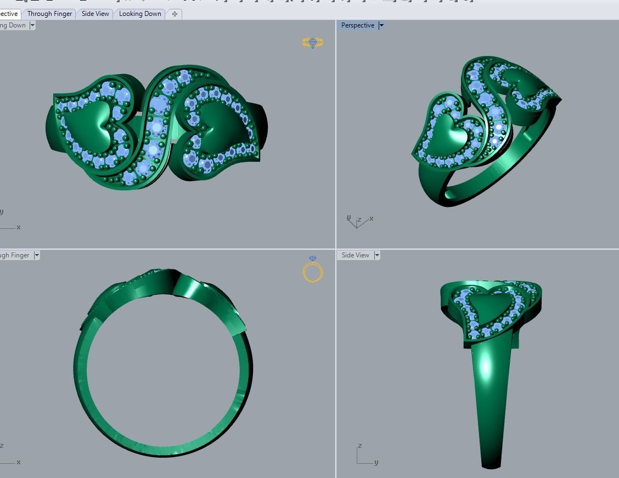Click the Looking Down viewport title label
The height and width of the screenshot is (478, 619).
coord(13,25)
